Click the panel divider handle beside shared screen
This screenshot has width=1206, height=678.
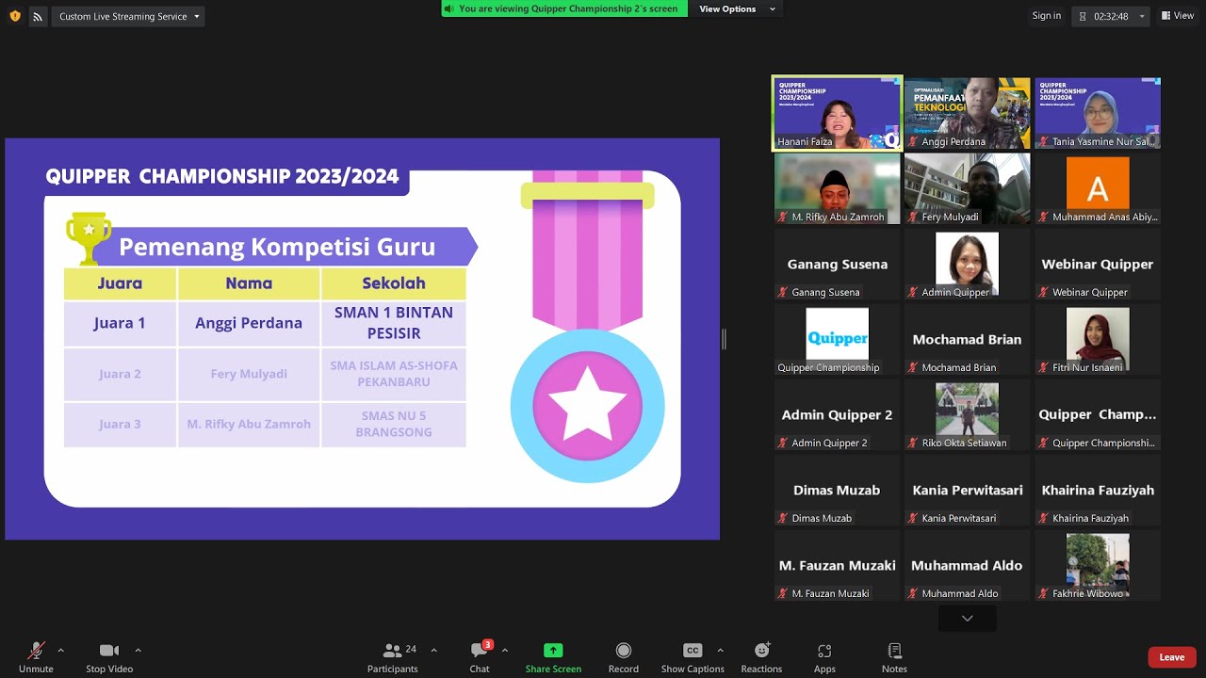tap(724, 339)
